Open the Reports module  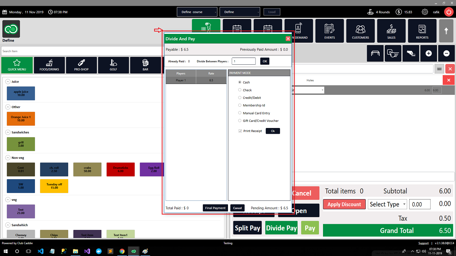[422, 31]
